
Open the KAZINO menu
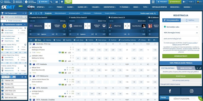click(x=71, y=7)
